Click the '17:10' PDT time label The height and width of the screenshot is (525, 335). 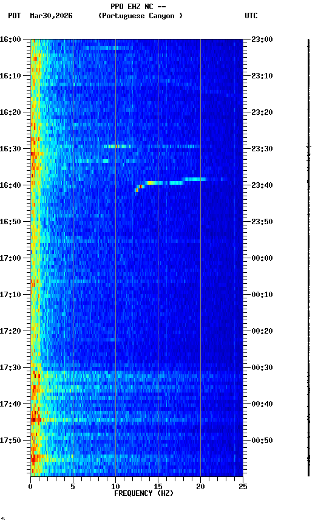10,295
